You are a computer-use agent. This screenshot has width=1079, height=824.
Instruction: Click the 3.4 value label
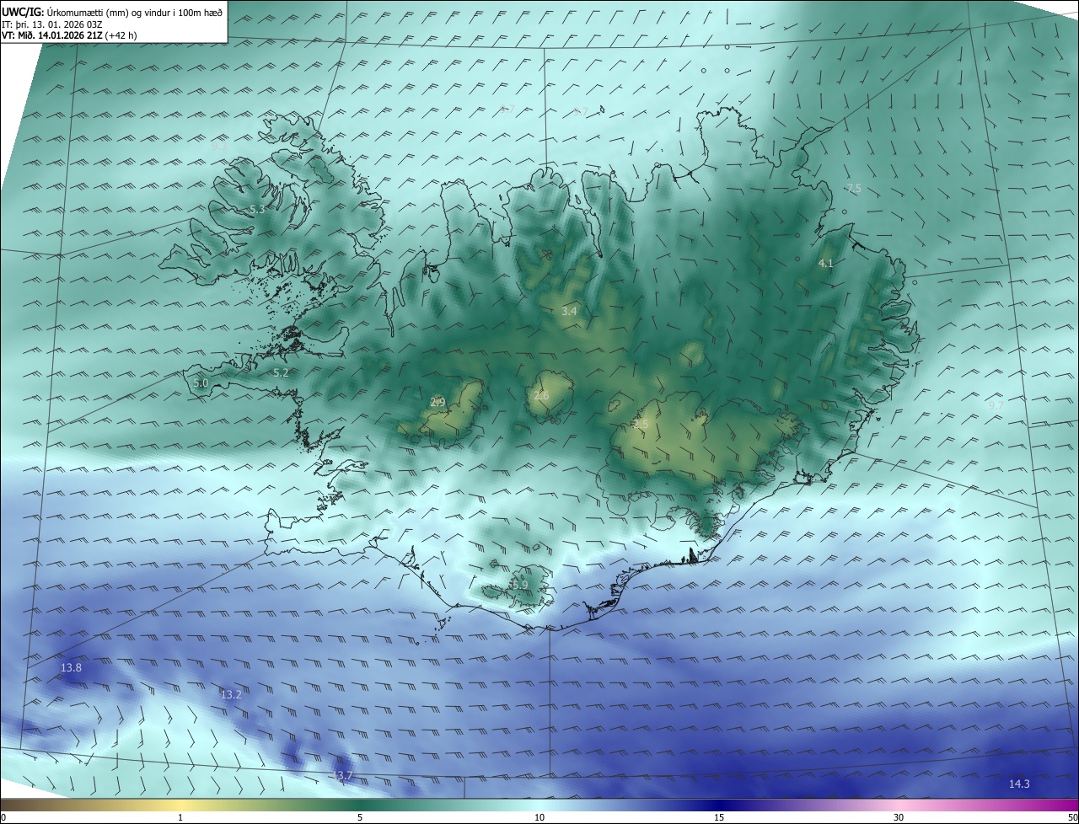[x=569, y=311]
